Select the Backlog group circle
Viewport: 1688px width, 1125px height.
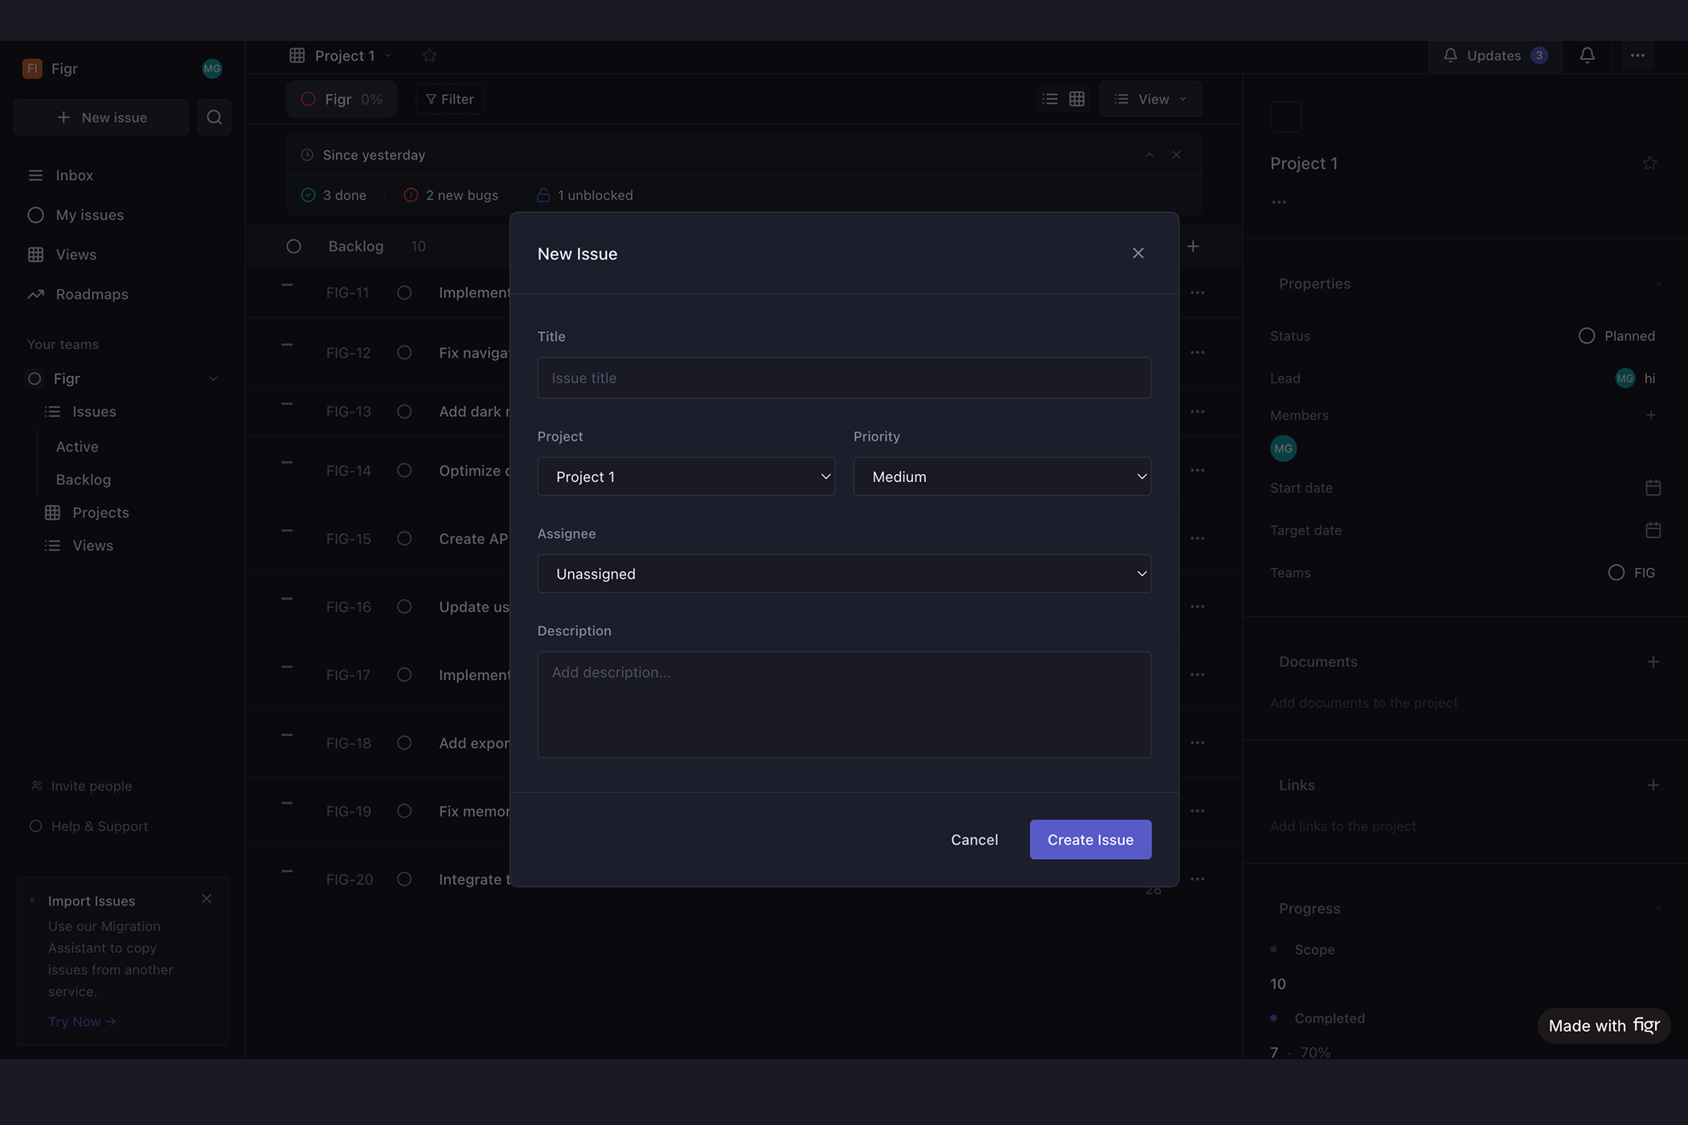pos(294,247)
